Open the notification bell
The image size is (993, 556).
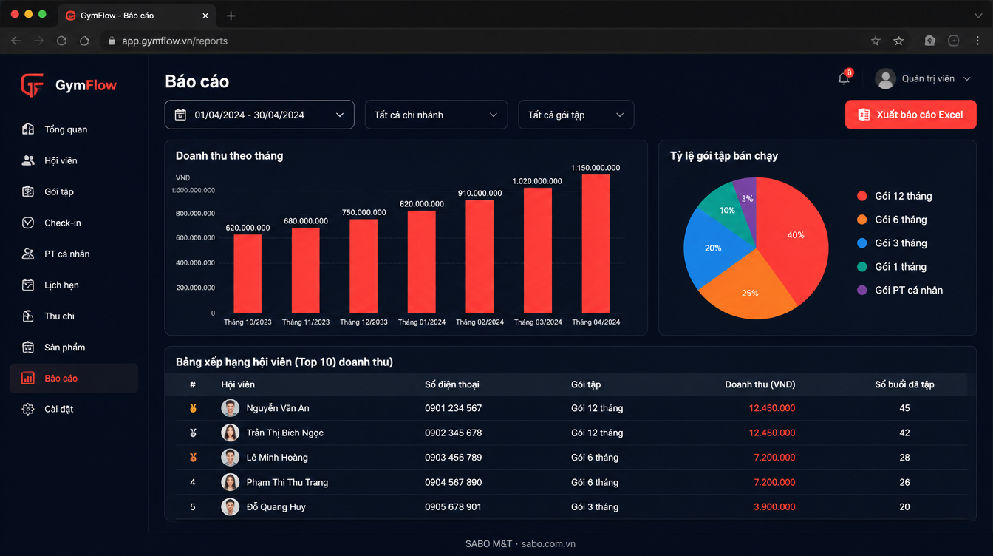coord(844,78)
